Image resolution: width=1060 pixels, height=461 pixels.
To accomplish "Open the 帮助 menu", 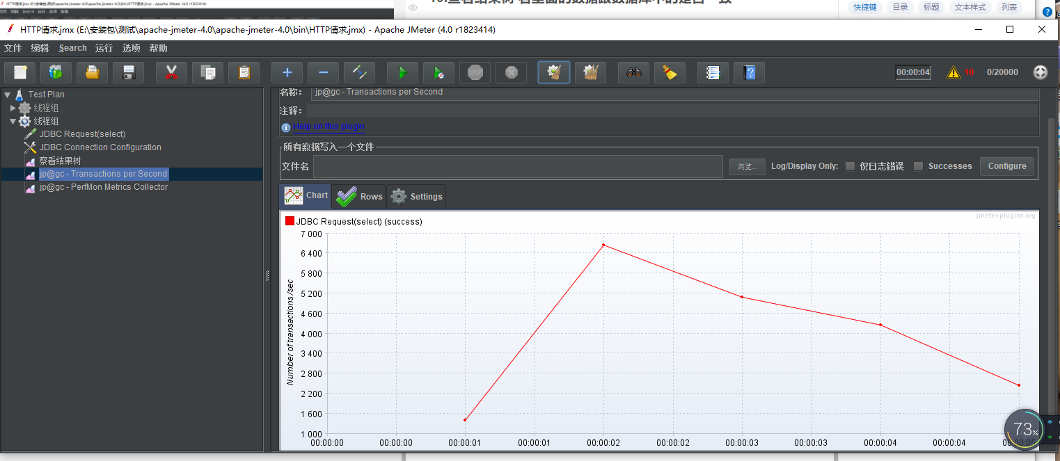I will (x=159, y=48).
